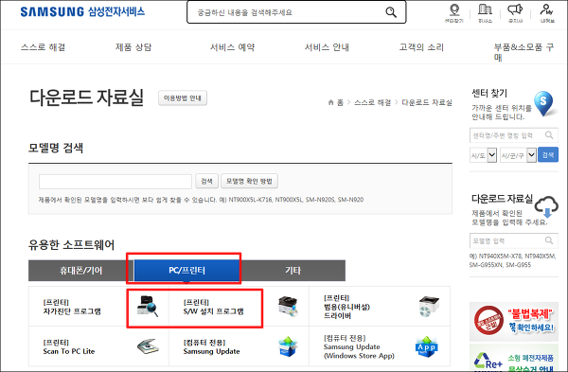Screen dimensions: 568x372
Task: Open the S/W 설치 프로그램 link
Action: (x=213, y=307)
